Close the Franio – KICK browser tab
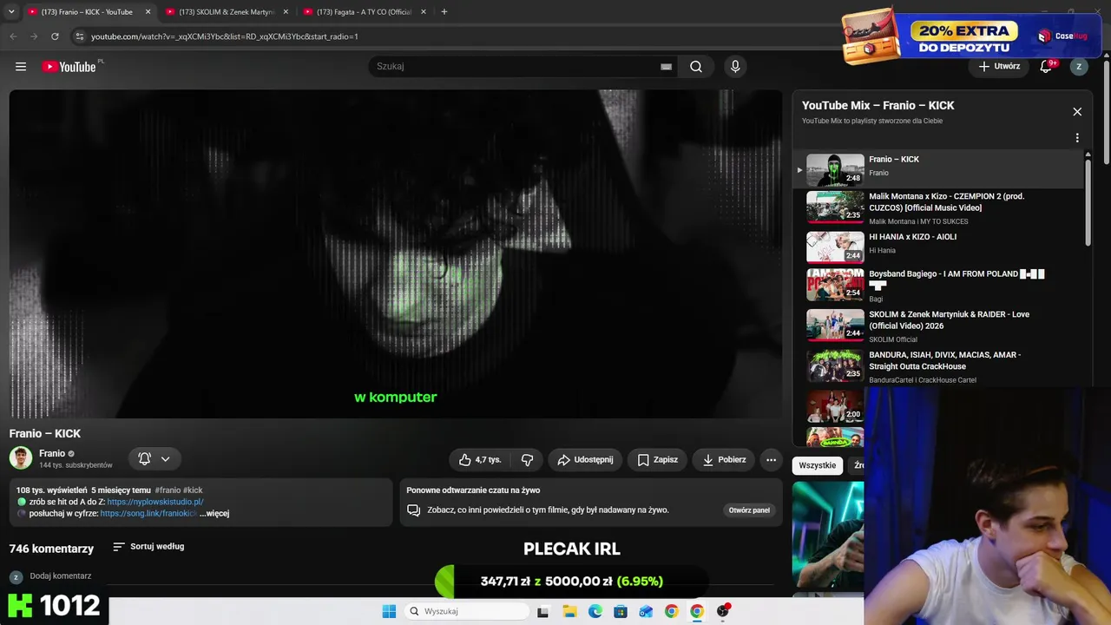Viewport: 1111px width, 625px height. (x=148, y=12)
